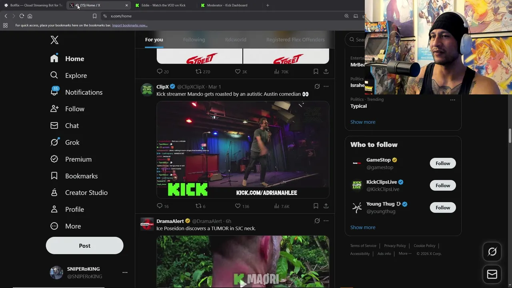The width and height of the screenshot is (512, 288).
Task: Repost ClipX post with 6 reposts
Action: pos(200,206)
